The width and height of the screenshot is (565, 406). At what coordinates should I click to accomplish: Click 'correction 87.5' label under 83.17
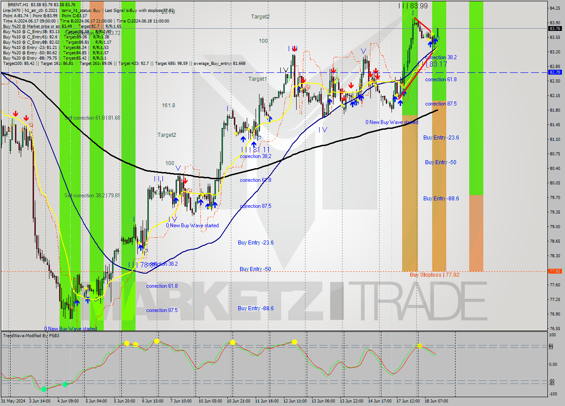click(441, 104)
